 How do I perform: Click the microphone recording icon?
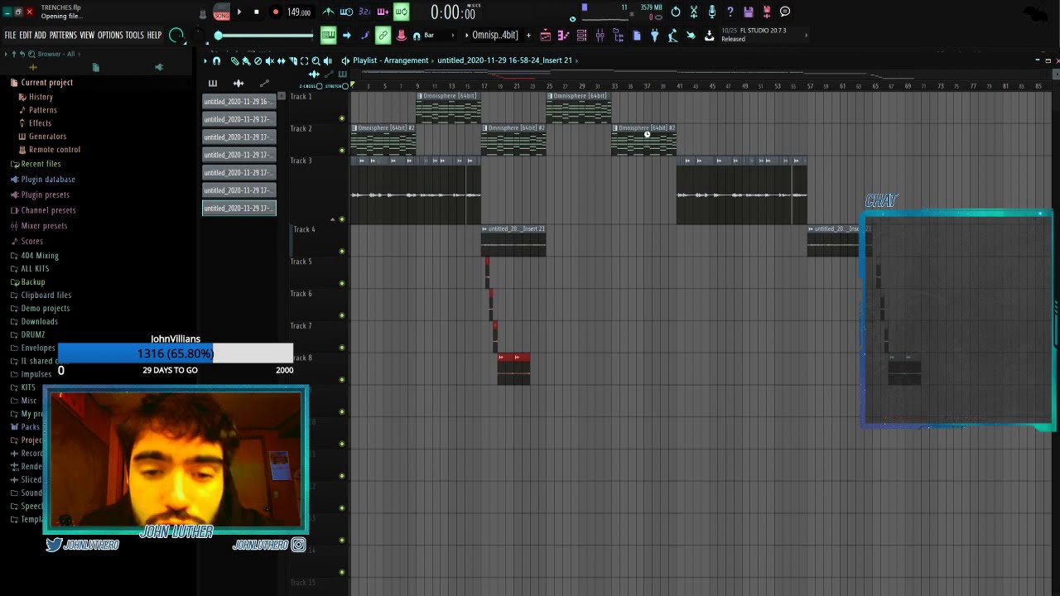[x=711, y=12]
